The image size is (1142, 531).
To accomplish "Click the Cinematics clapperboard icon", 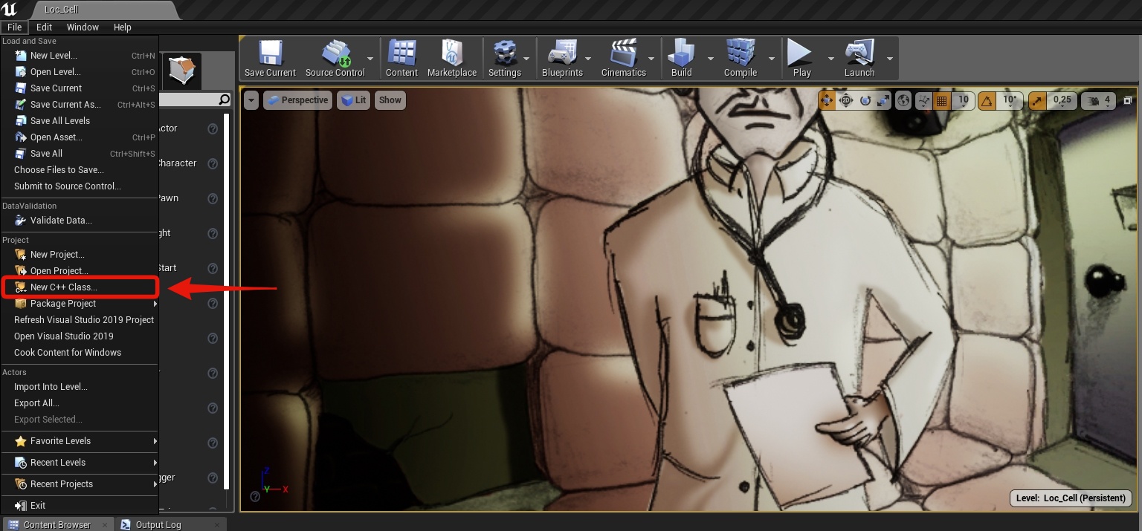I will pyautogui.click(x=624, y=53).
